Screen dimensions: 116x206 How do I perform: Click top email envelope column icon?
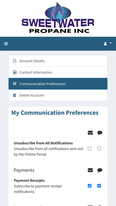(x=90, y=133)
